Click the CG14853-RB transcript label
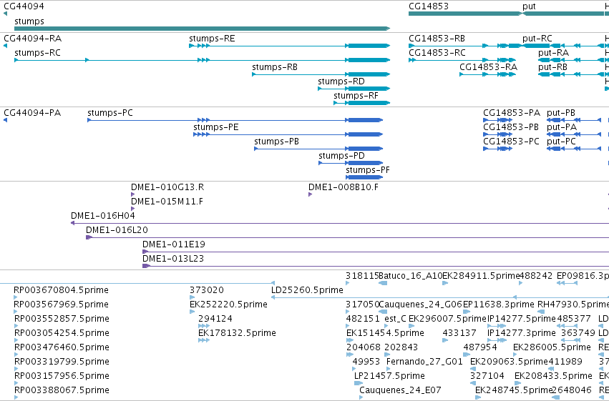The width and height of the screenshot is (609, 401). click(x=437, y=39)
